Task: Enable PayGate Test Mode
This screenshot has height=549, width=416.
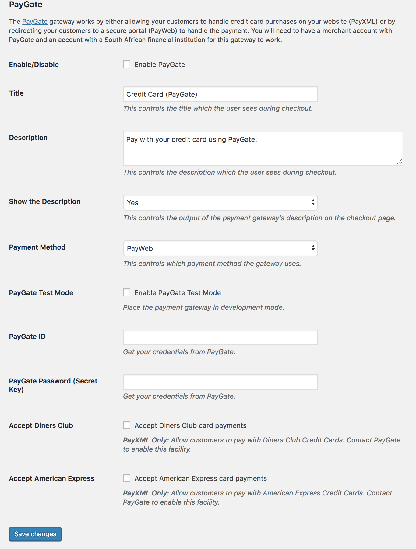Action: click(x=127, y=292)
